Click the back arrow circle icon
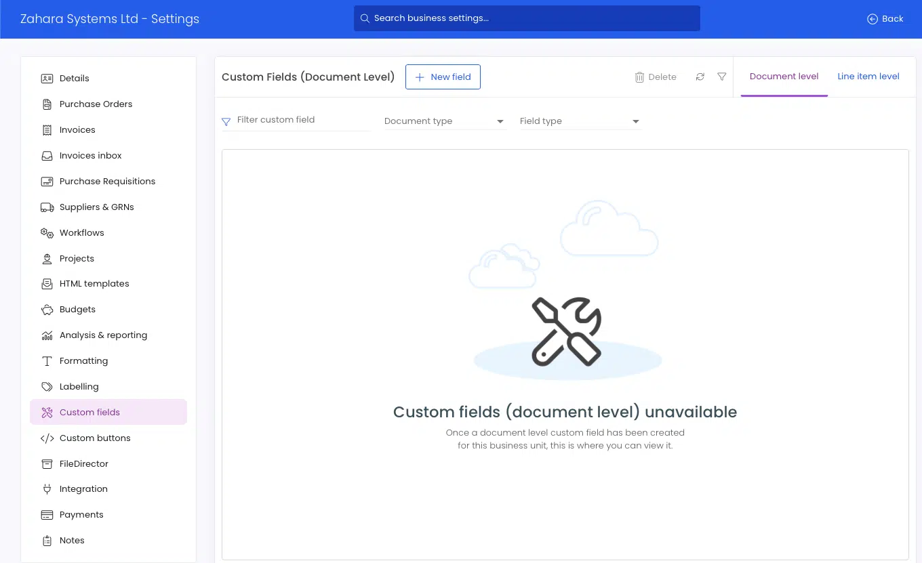This screenshot has height=563, width=922. point(873,19)
